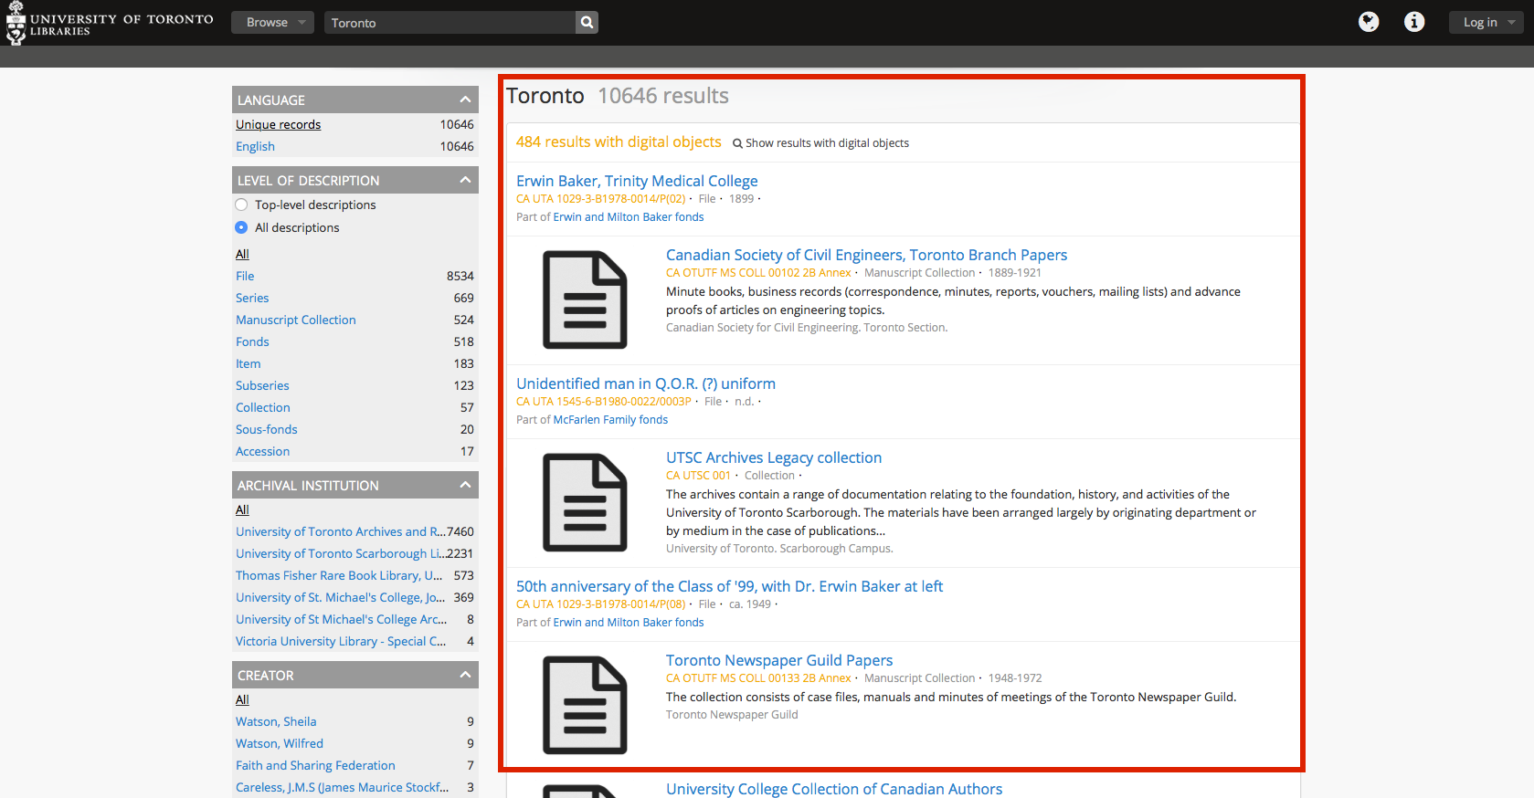This screenshot has width=1534, height=798.
Task: Click reference code CA UTSC 001
Action: pos(698,476)
